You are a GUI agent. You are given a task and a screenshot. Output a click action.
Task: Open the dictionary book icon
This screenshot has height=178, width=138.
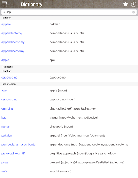(4, 4)
